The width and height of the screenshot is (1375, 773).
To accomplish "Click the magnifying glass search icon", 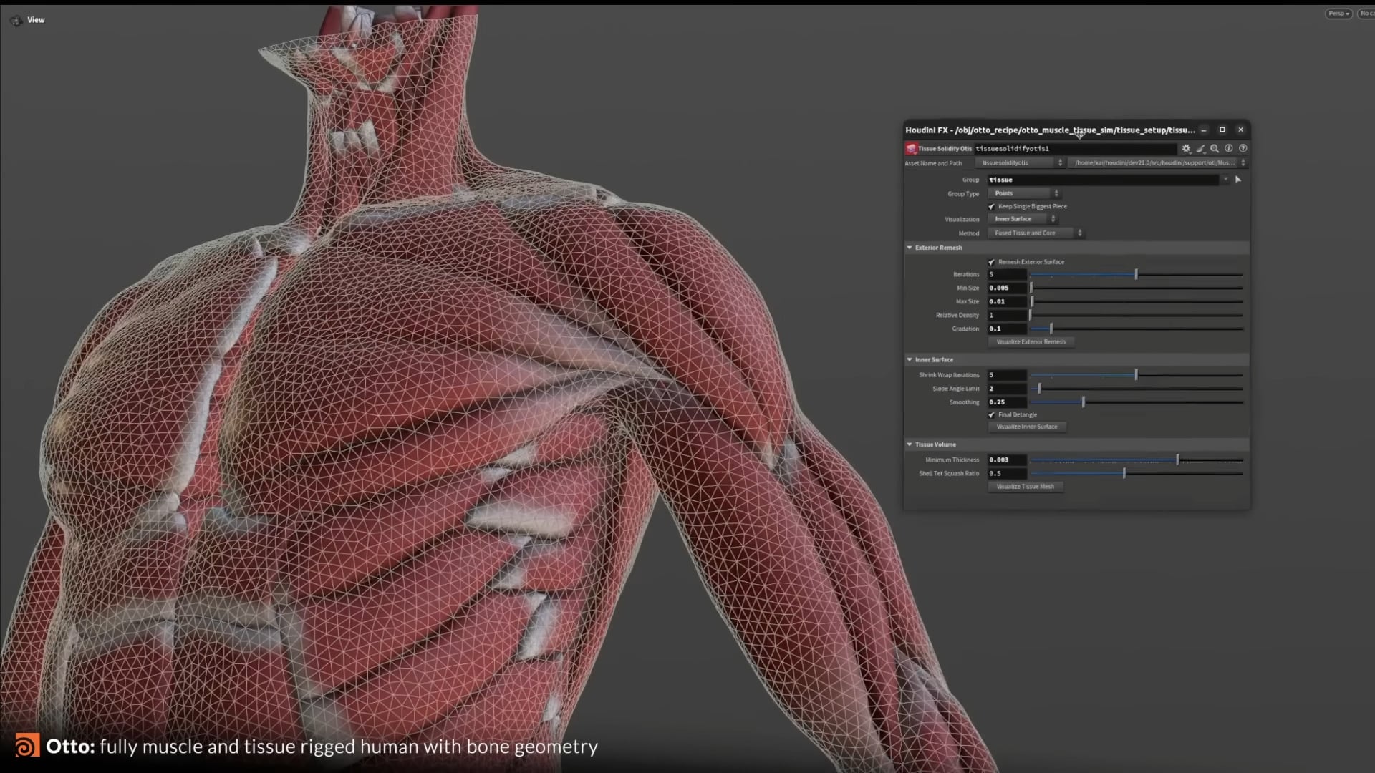I will [x=1215, y=148].
